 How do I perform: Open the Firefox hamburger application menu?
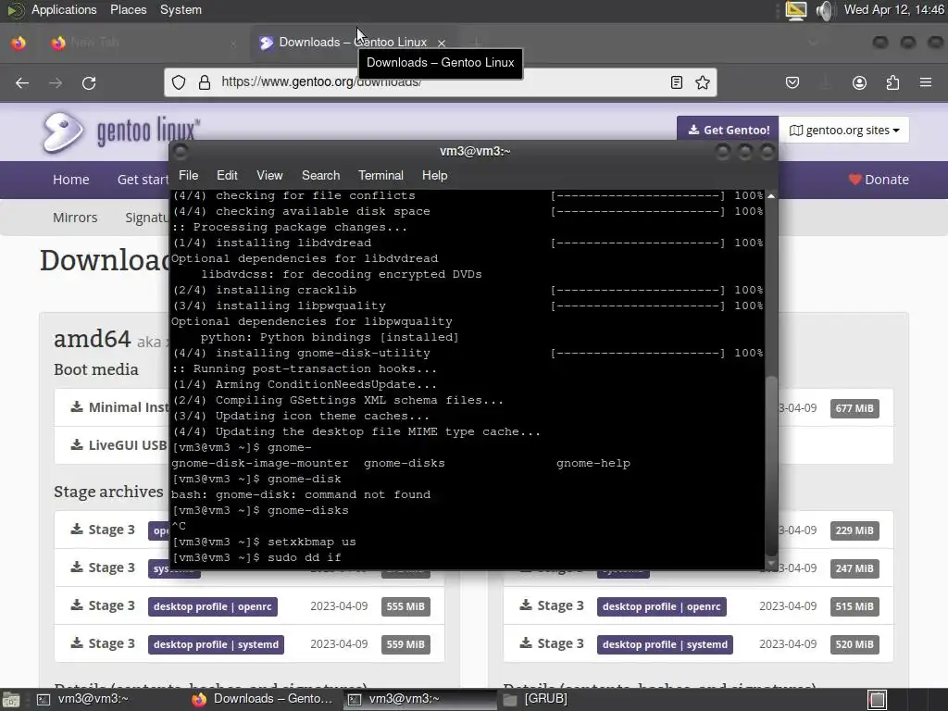tap(926, 82)
